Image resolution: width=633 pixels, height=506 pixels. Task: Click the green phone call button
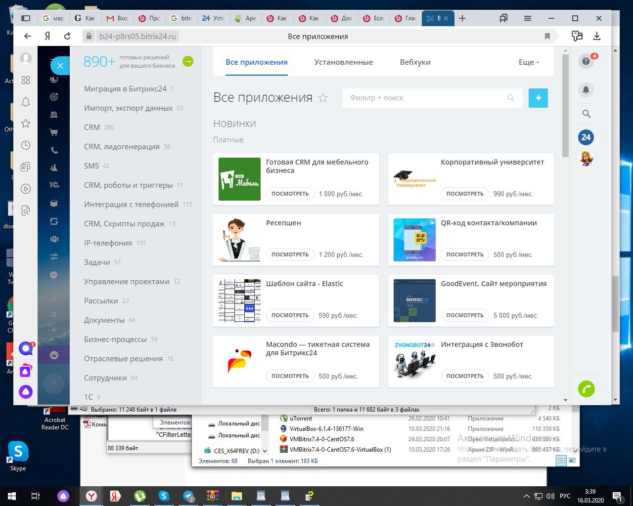(587, 389)
